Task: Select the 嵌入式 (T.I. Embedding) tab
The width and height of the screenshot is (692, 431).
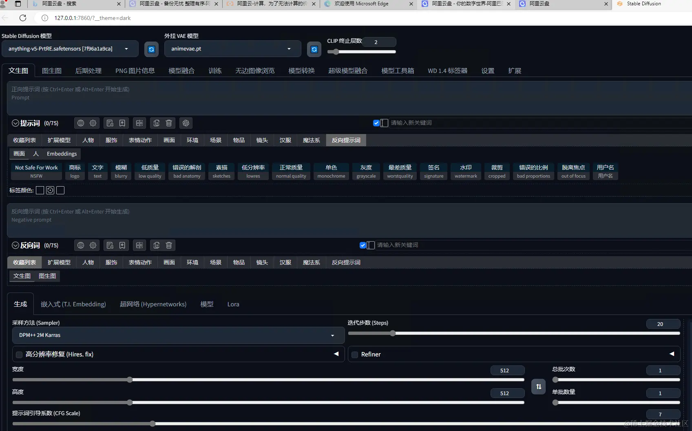Action: [73, 304]
